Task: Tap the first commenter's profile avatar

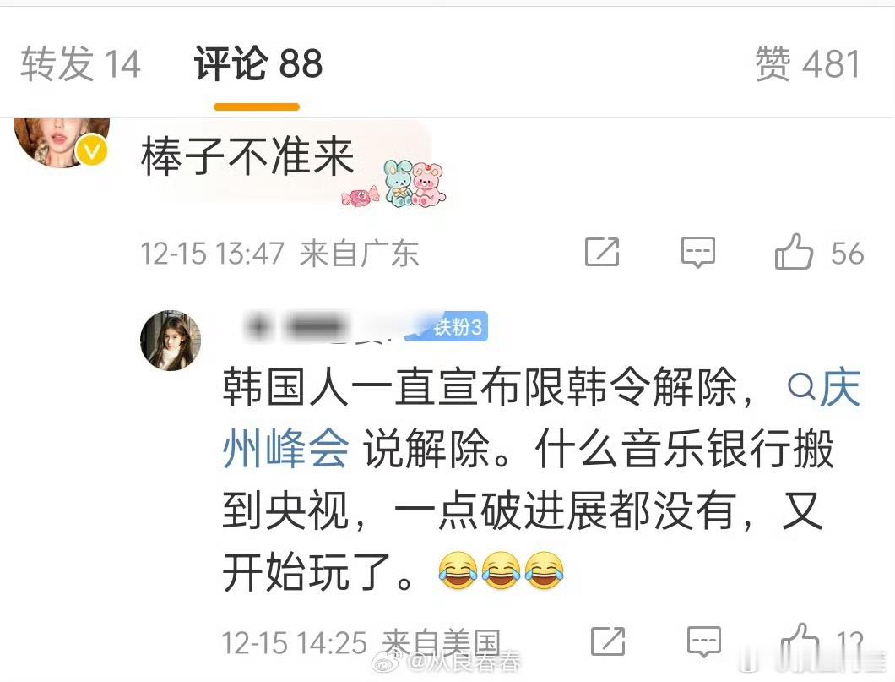Action: [62, 142]
